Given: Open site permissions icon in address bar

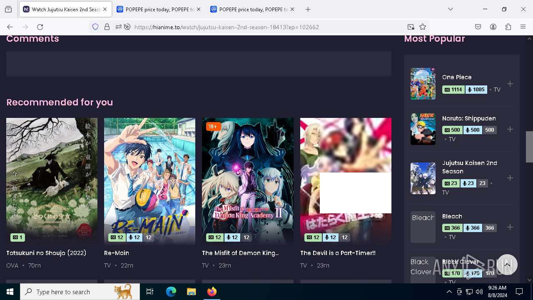Looking at the screenshot, I should point(119,27).
